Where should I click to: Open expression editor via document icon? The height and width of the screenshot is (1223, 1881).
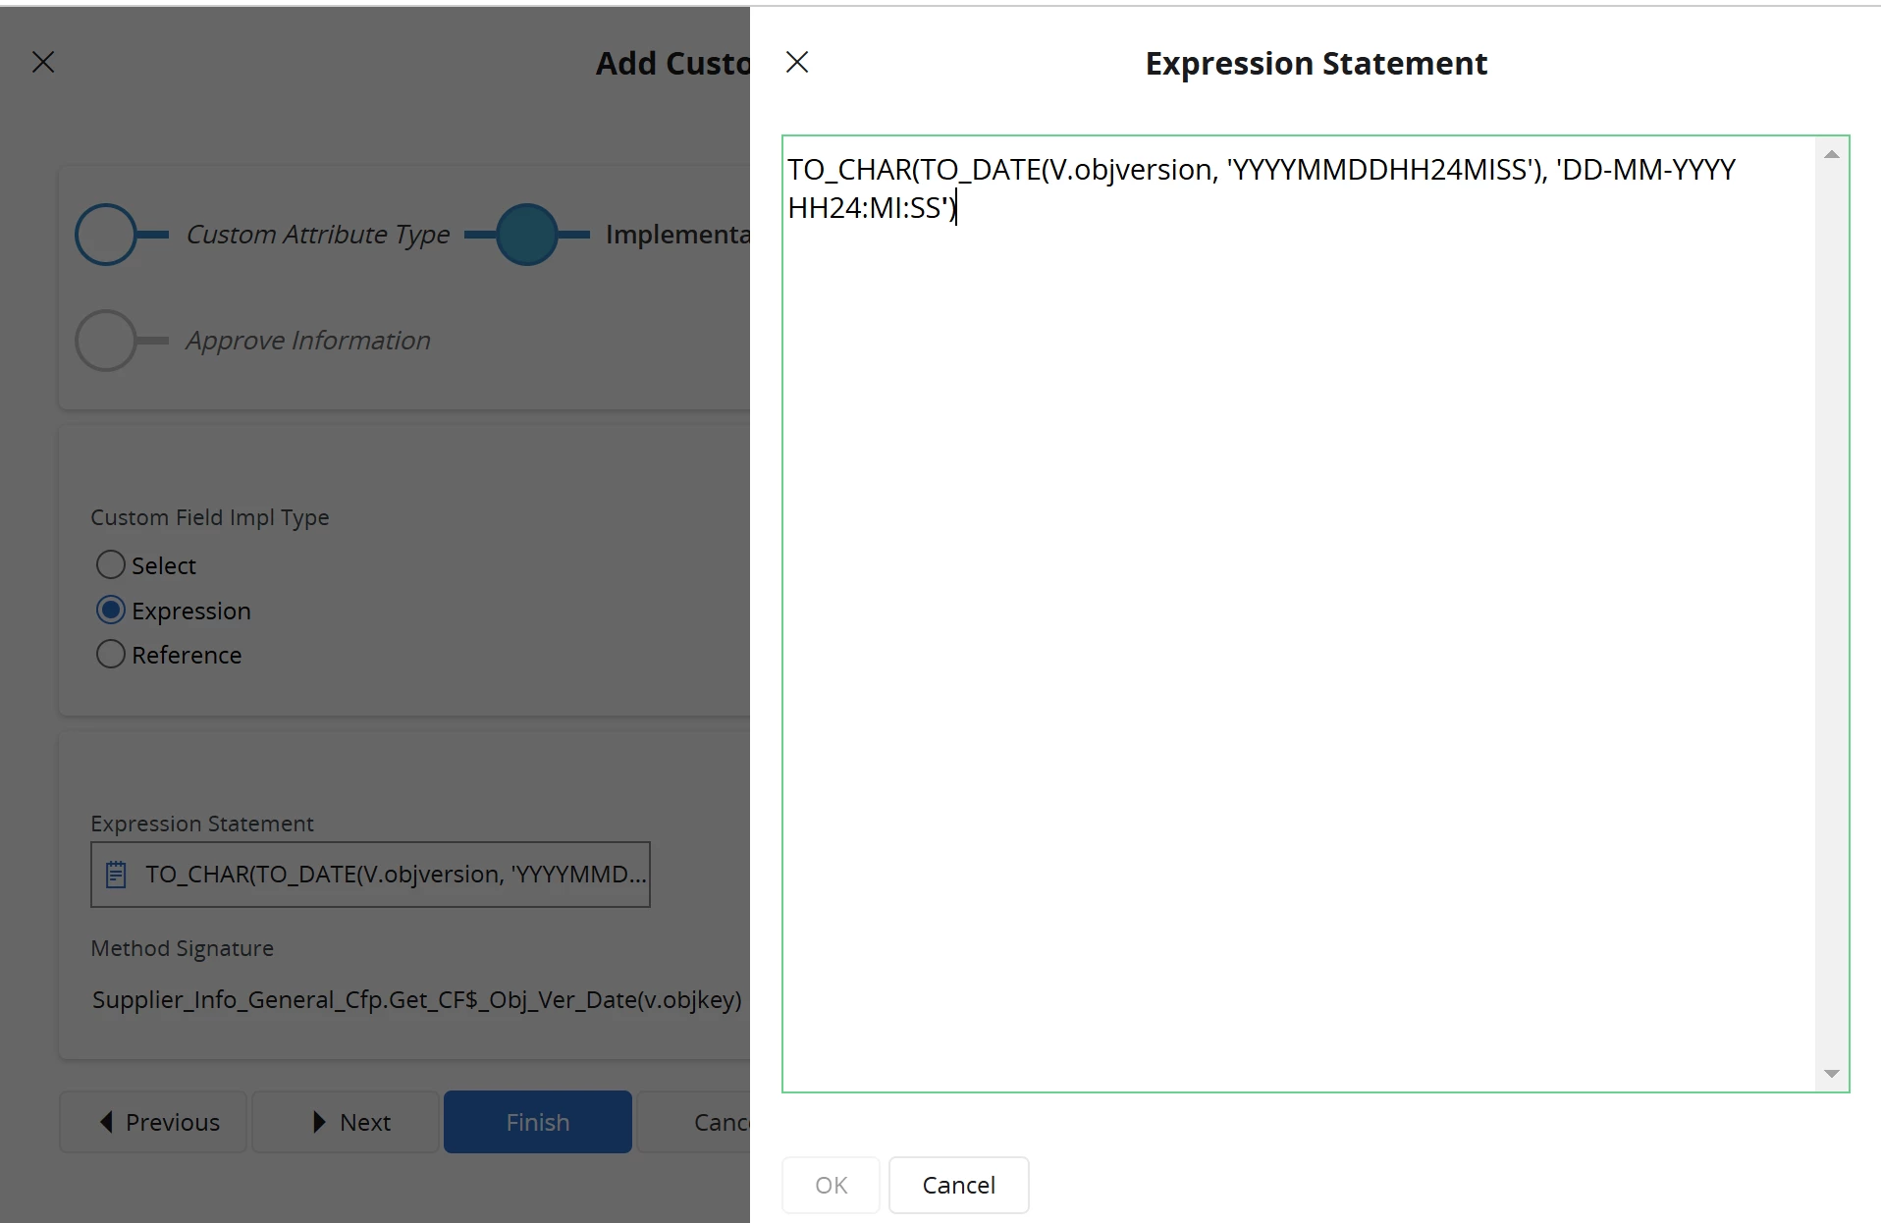[x=116, y=875]
